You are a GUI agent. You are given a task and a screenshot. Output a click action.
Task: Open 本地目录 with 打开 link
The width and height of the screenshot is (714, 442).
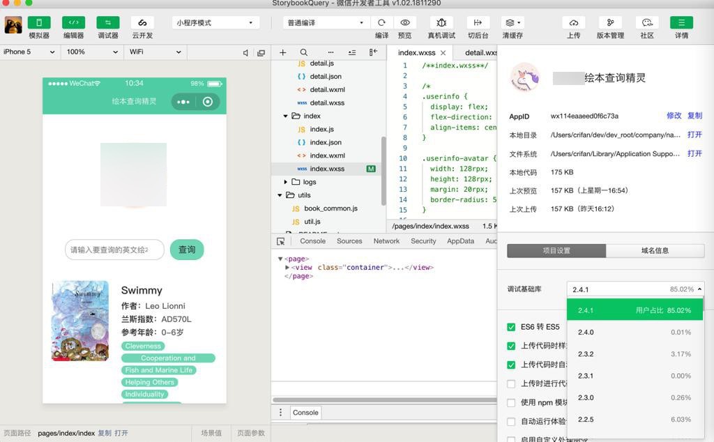[x=695, y=135]
